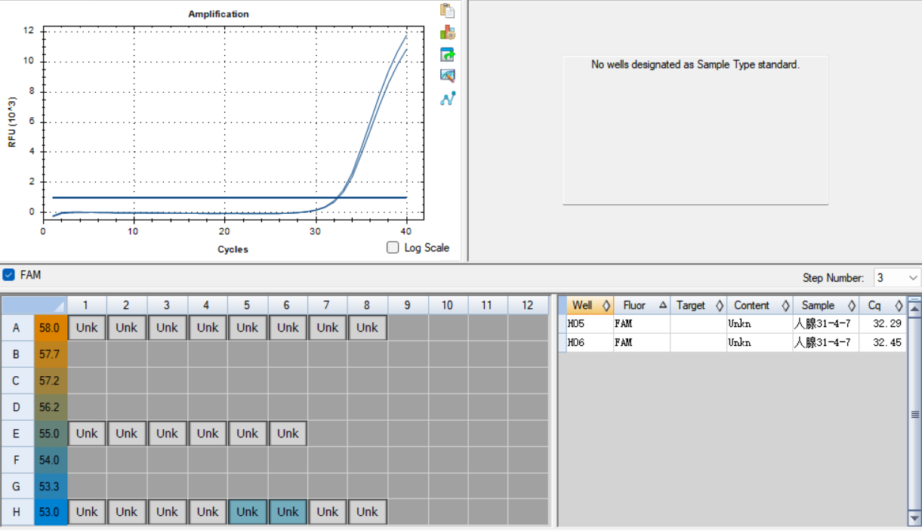Click the 53.0 gradient temperature cell
The image size is (922, 531).
coord(50,511)
